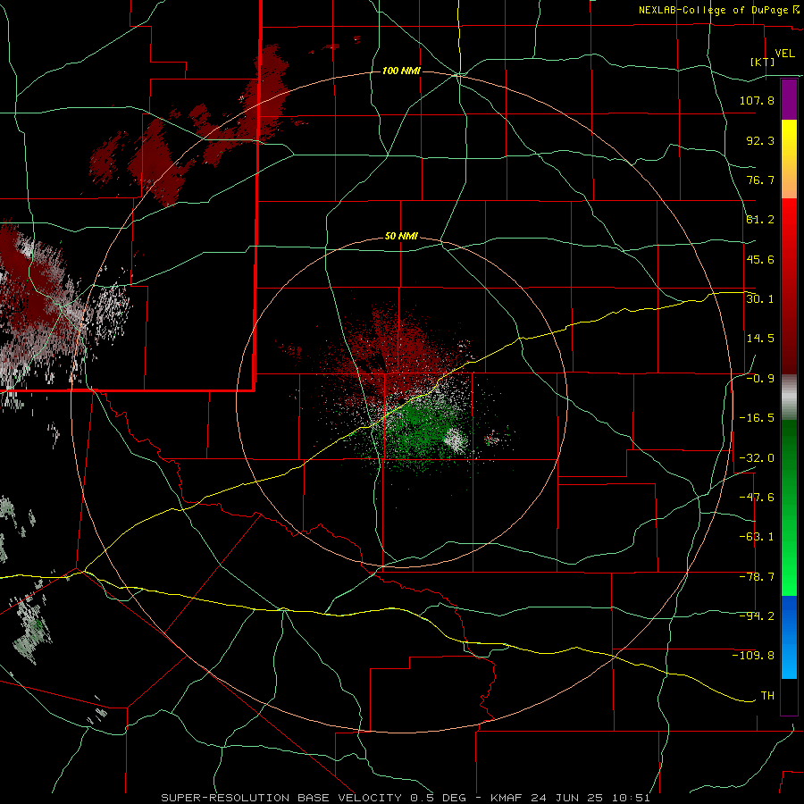804x804 pixels.
Task: Click the -63.1 velocity scale value
Action: pyautogui.click(x=757, y=537)
